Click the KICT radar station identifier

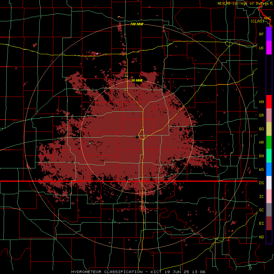[x=156, y=272]
